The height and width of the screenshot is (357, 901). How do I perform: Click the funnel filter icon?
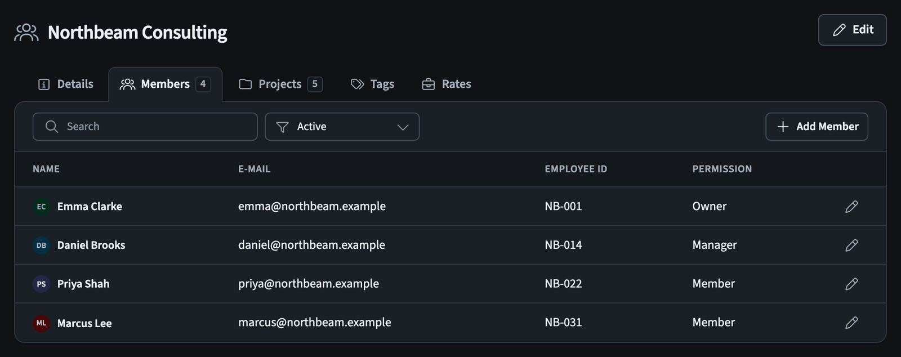[283, 127]
